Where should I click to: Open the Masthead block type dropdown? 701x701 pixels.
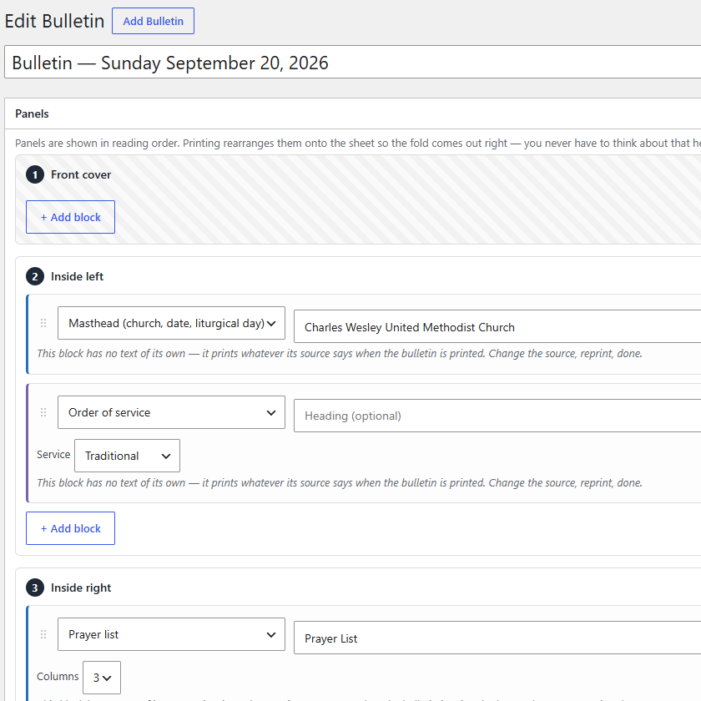point(171,323)
